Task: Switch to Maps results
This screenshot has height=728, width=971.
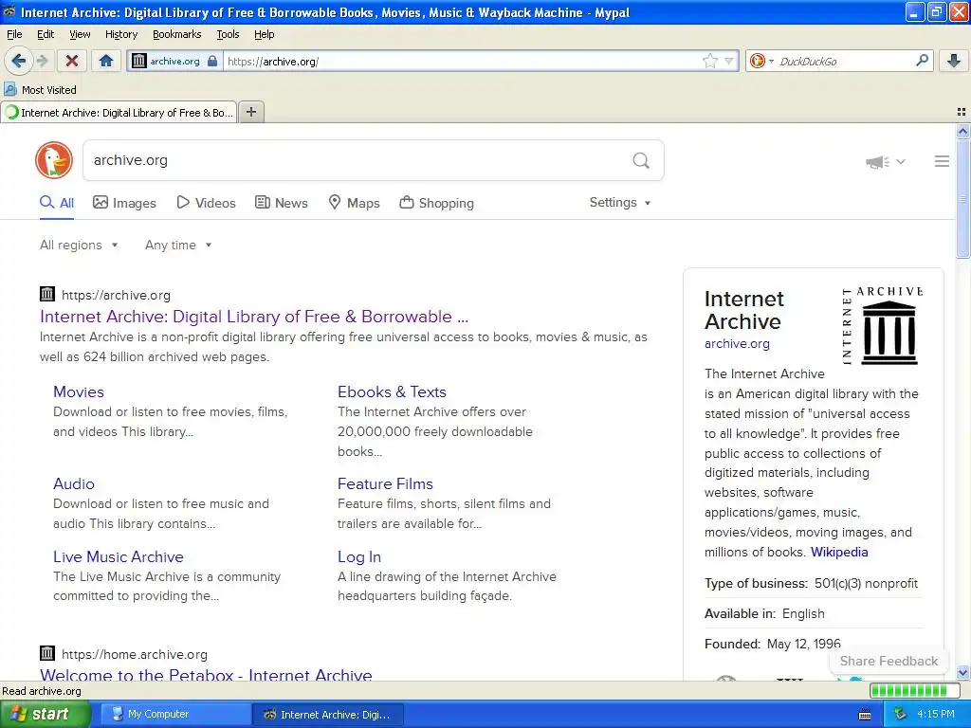Action: [x=354, y=203]
